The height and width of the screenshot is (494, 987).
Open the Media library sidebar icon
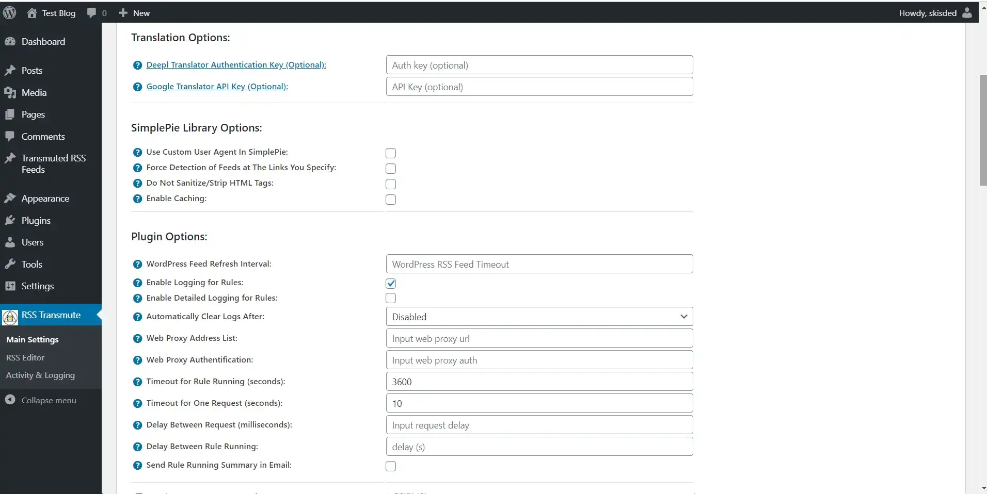11,93
